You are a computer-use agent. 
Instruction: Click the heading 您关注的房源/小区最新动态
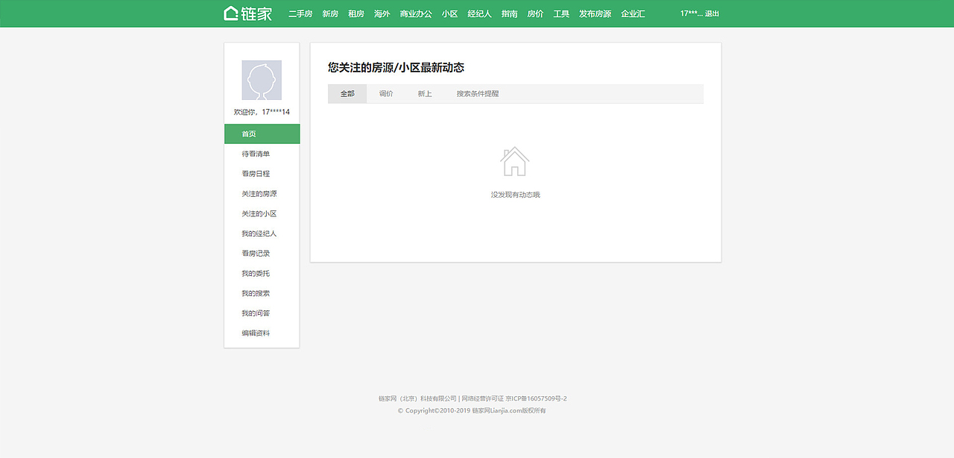pos(396,68)
